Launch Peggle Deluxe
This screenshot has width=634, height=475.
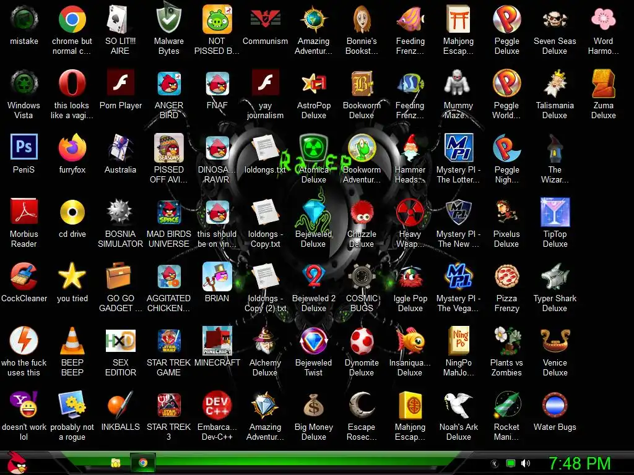506,19
